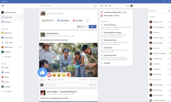Attach photo via comment camera icon
The image size is (171, 102).
(91, 85)
